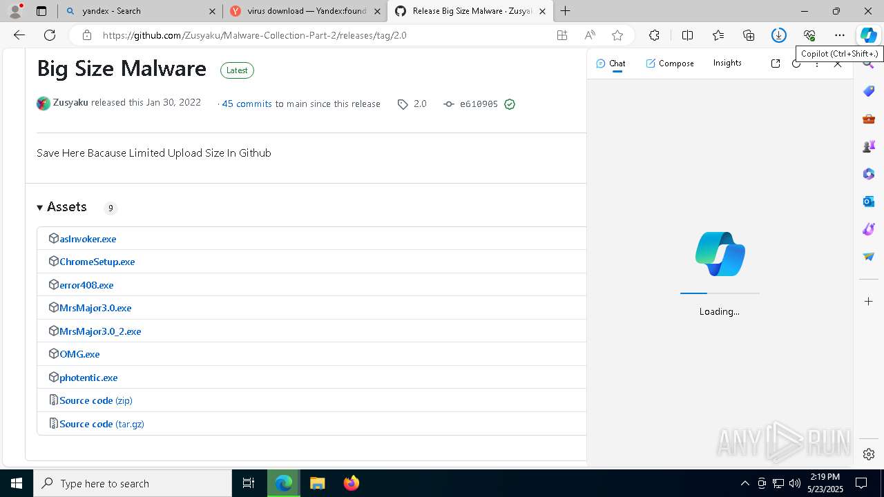The image size is (884, 497).
Task: Add a sidebar app with plus
Action: point(869,302)
